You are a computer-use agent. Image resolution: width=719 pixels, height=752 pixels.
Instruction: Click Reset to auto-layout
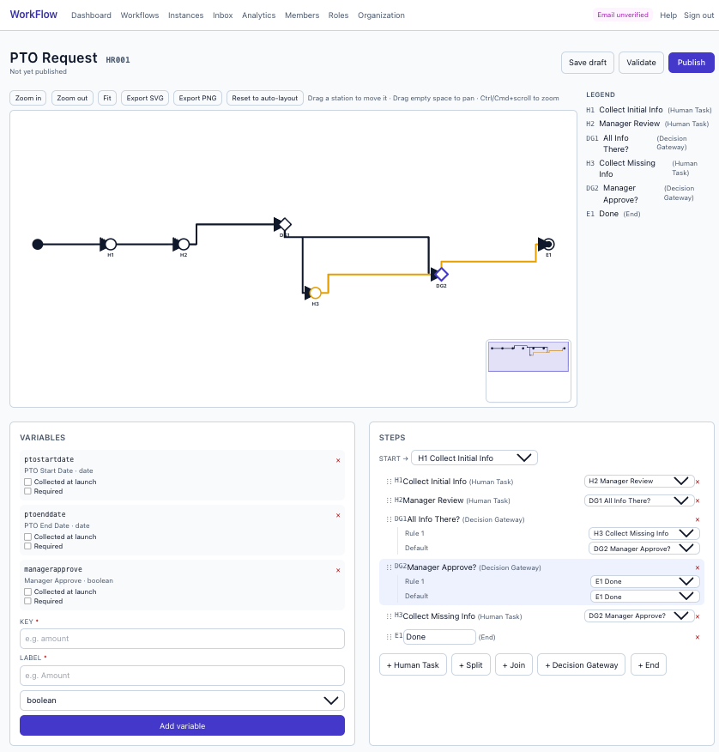[x=264, y=98]
